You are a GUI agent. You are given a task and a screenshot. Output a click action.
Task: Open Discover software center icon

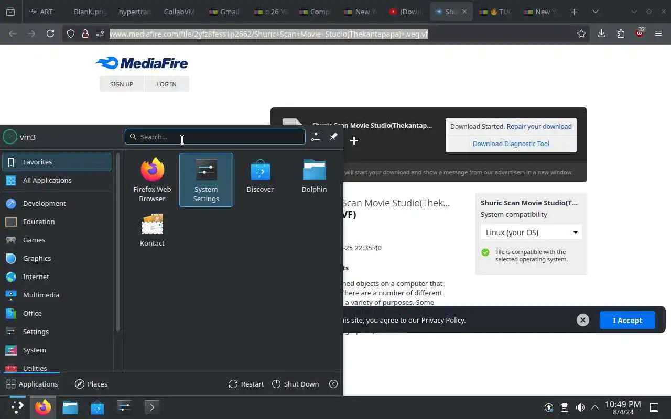click(260, 180)
